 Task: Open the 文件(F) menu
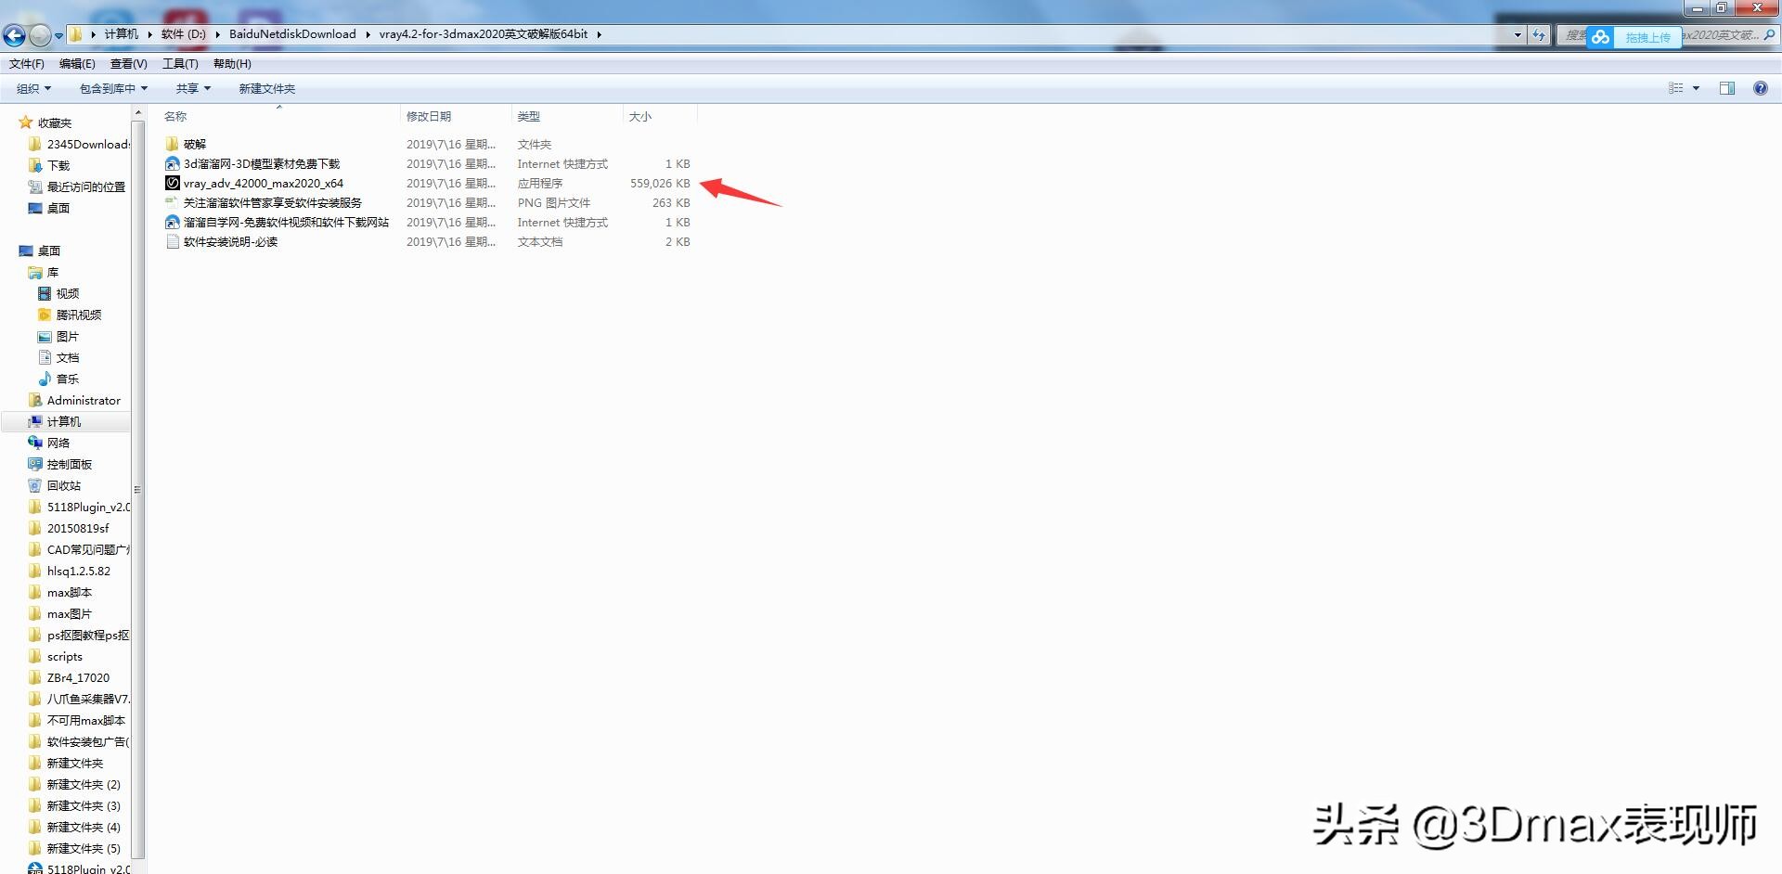27,64
